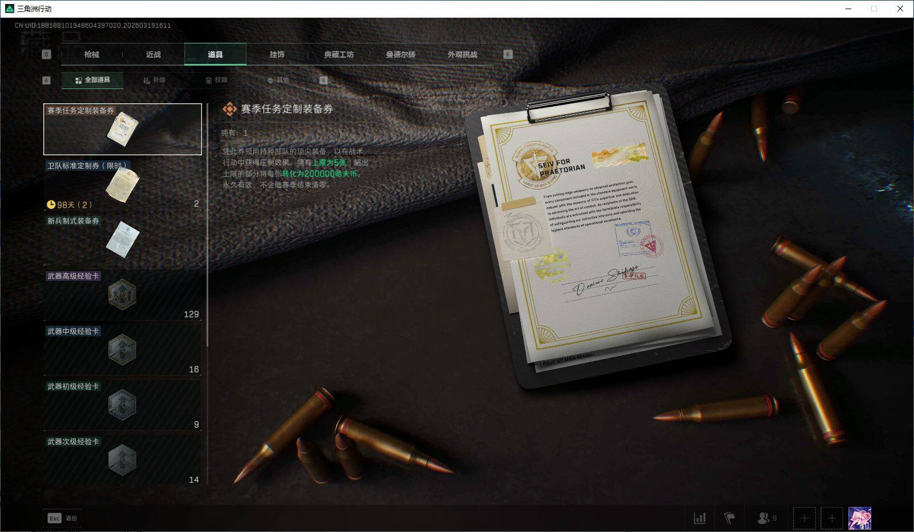Switch to the 近战 tab
The image size is (914, 532).
pyautogui.click(x=153, y=54)
